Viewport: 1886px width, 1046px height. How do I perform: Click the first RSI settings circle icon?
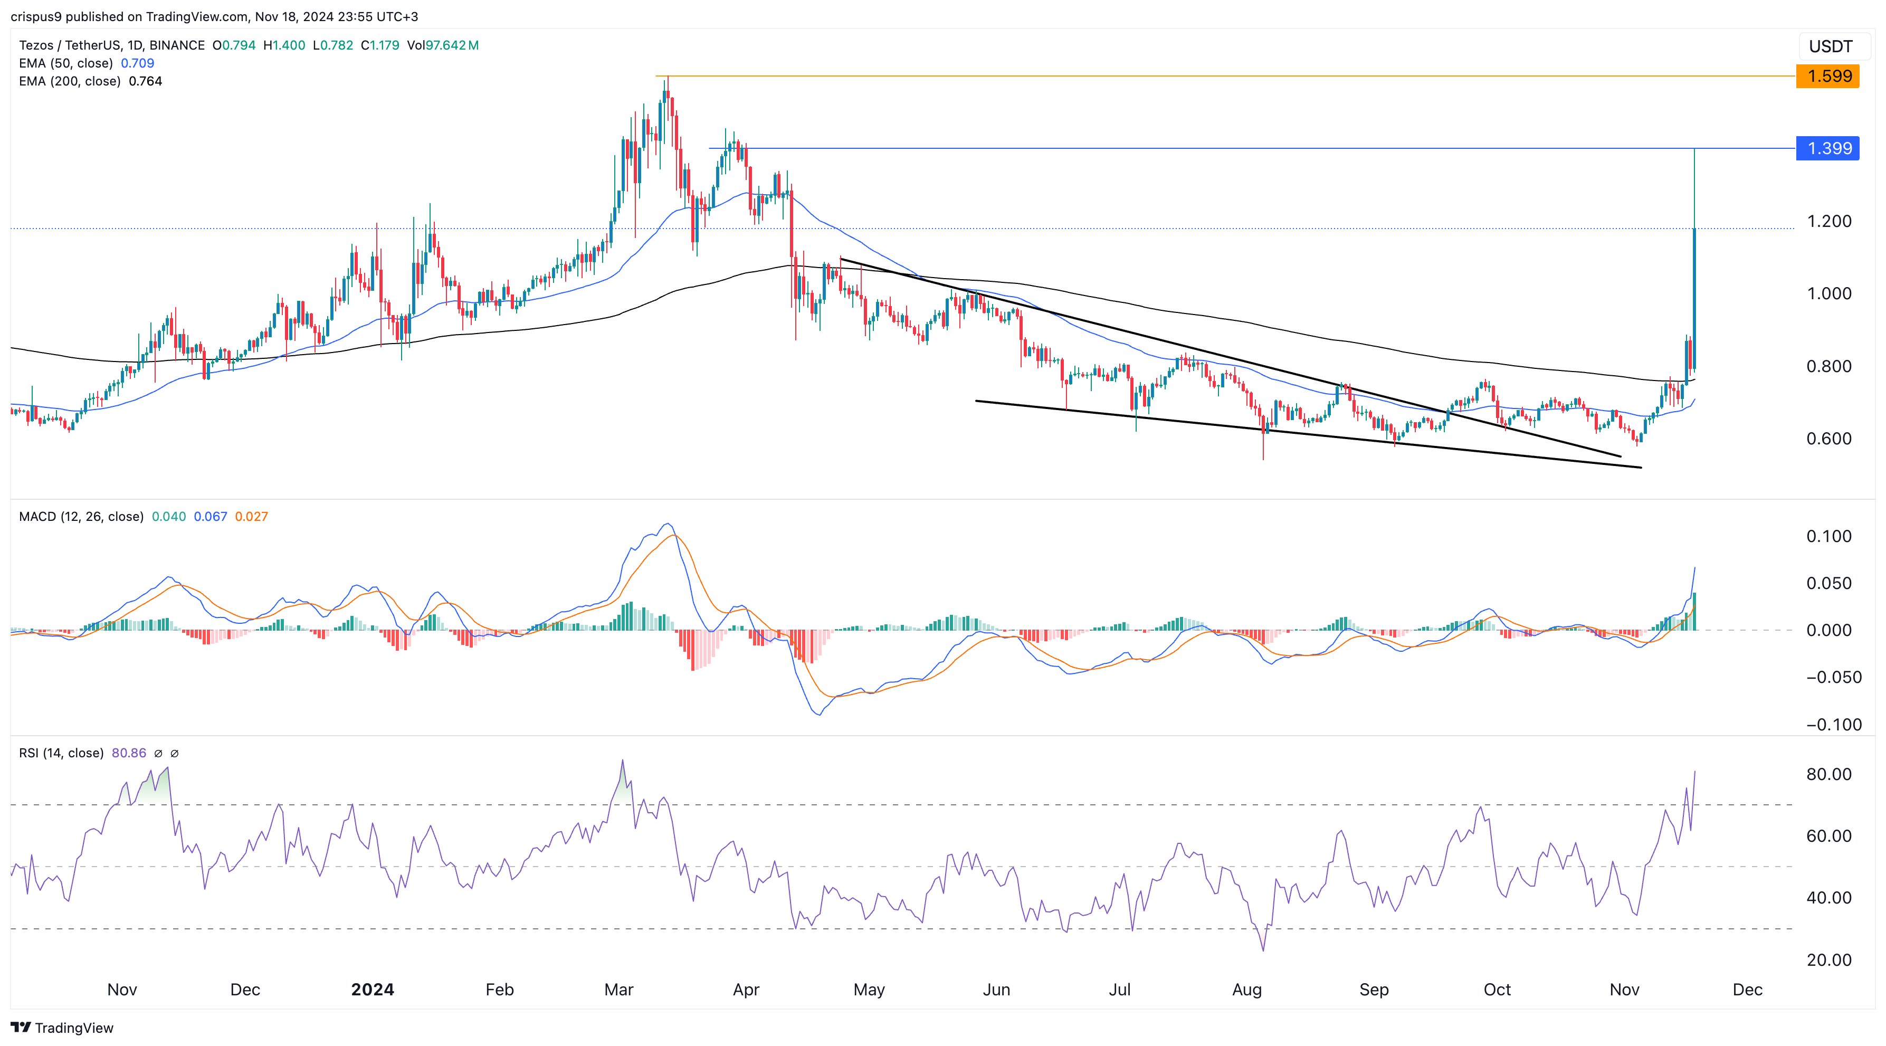[158, 753]
